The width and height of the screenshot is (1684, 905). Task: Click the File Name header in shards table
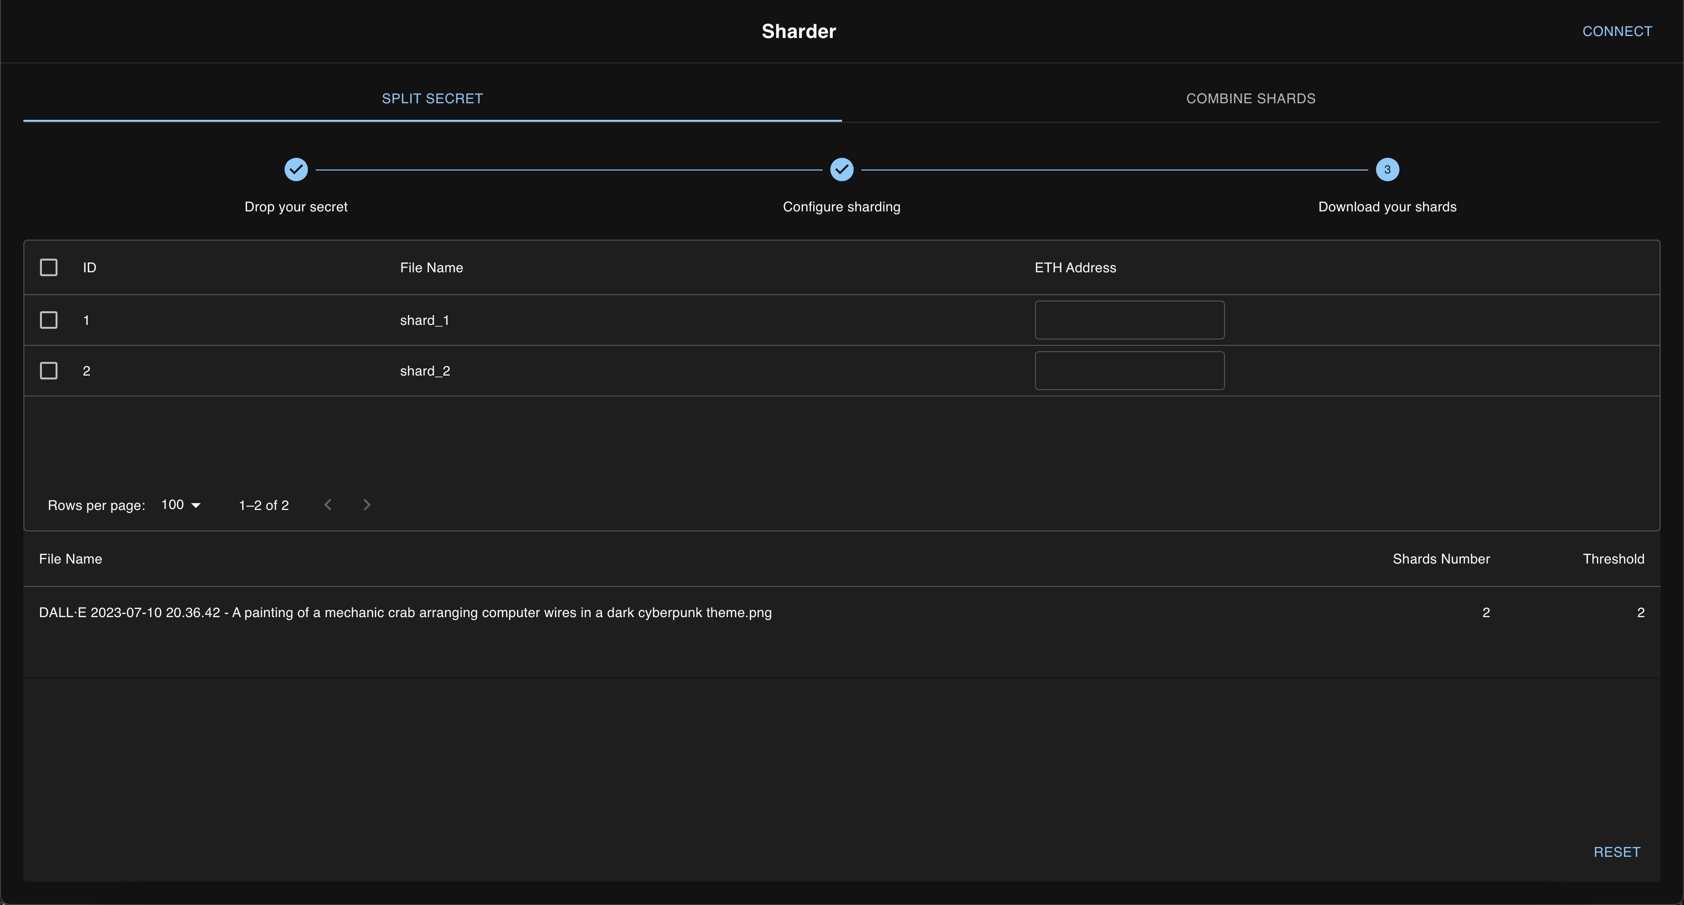pos(431,268)
